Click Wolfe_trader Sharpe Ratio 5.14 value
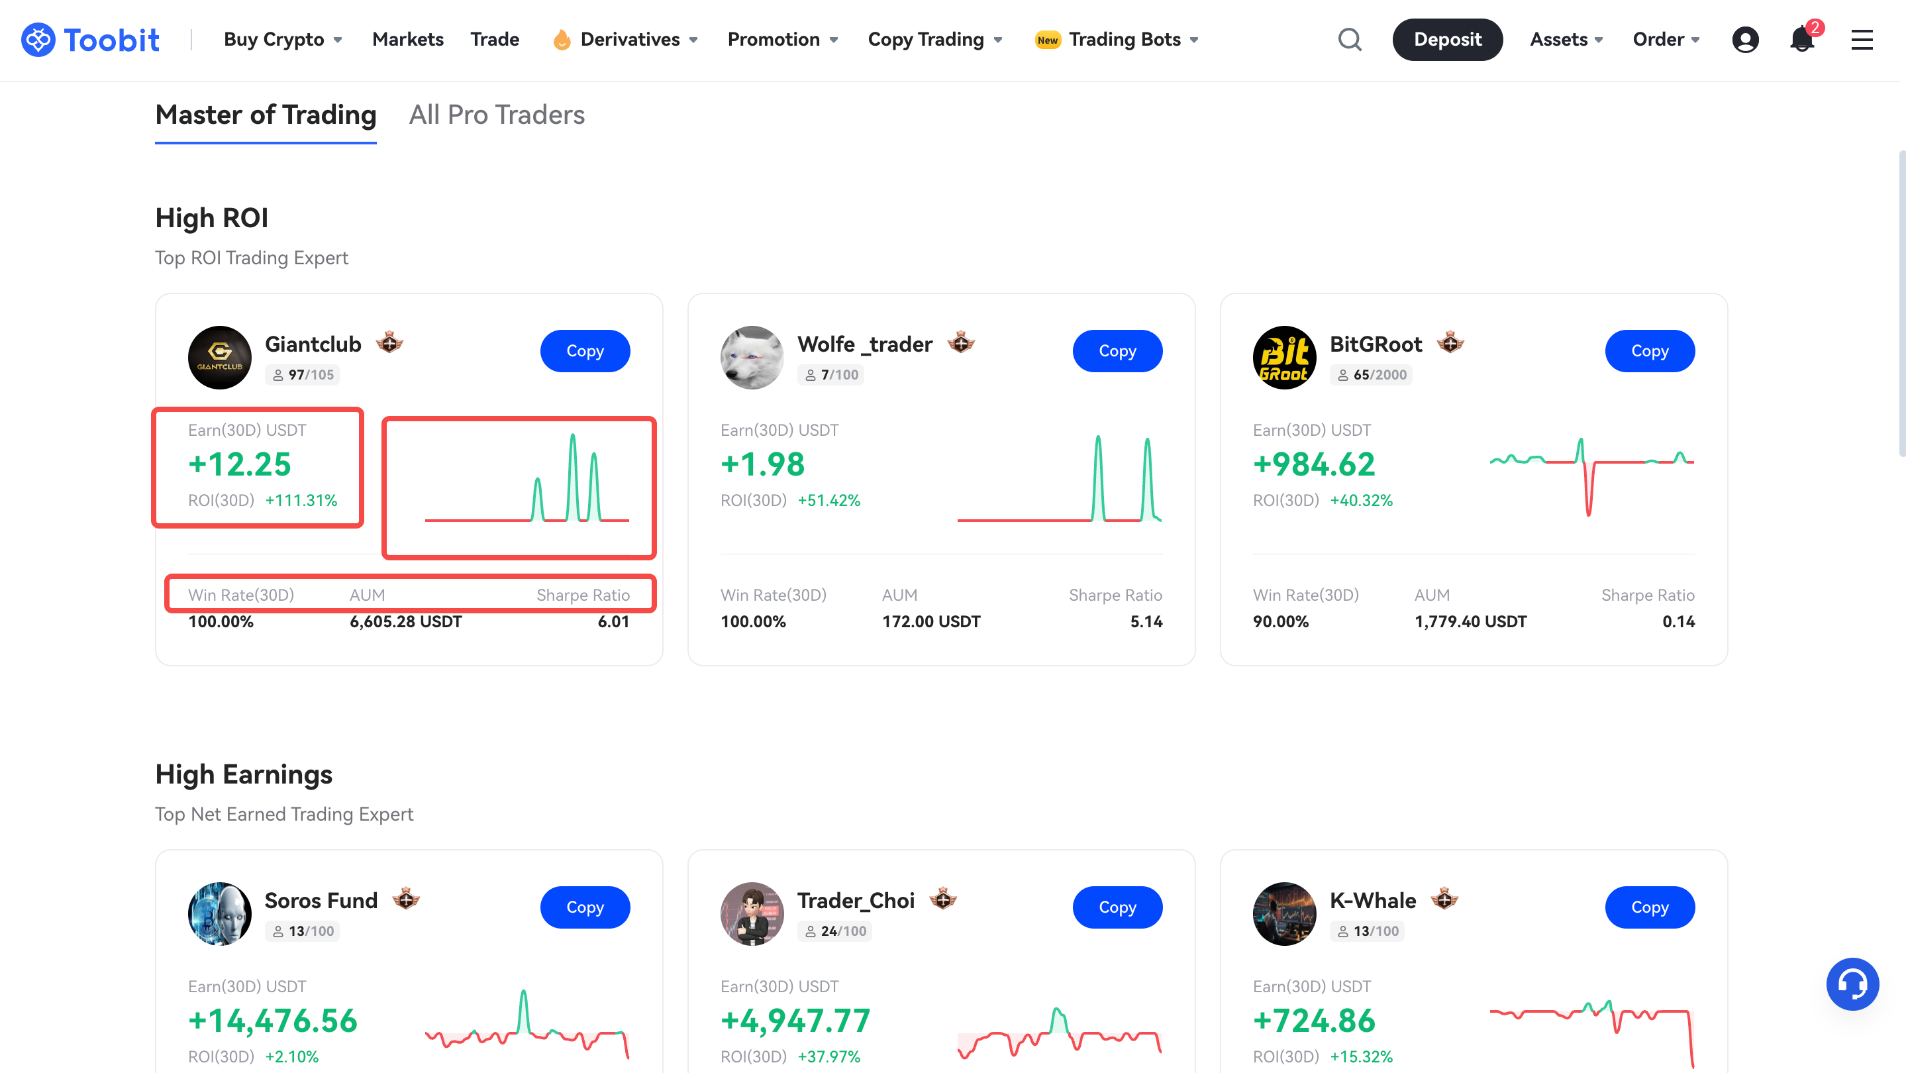The image size is (1906, 1073). pos(1146,623)
